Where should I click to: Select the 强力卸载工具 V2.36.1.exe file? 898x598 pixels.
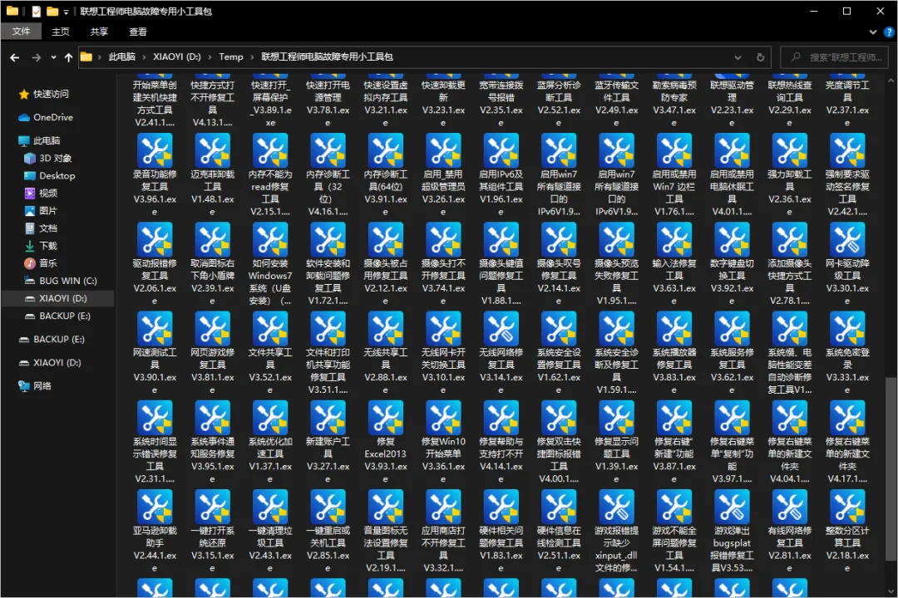(790, 174)
